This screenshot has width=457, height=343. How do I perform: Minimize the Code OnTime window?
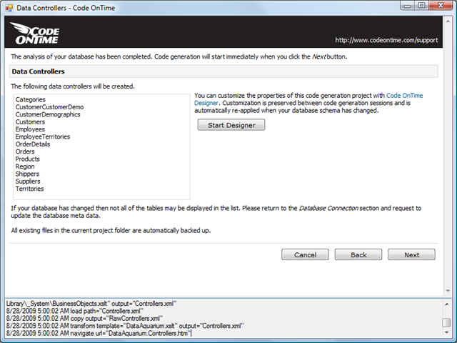pos(408,6)
